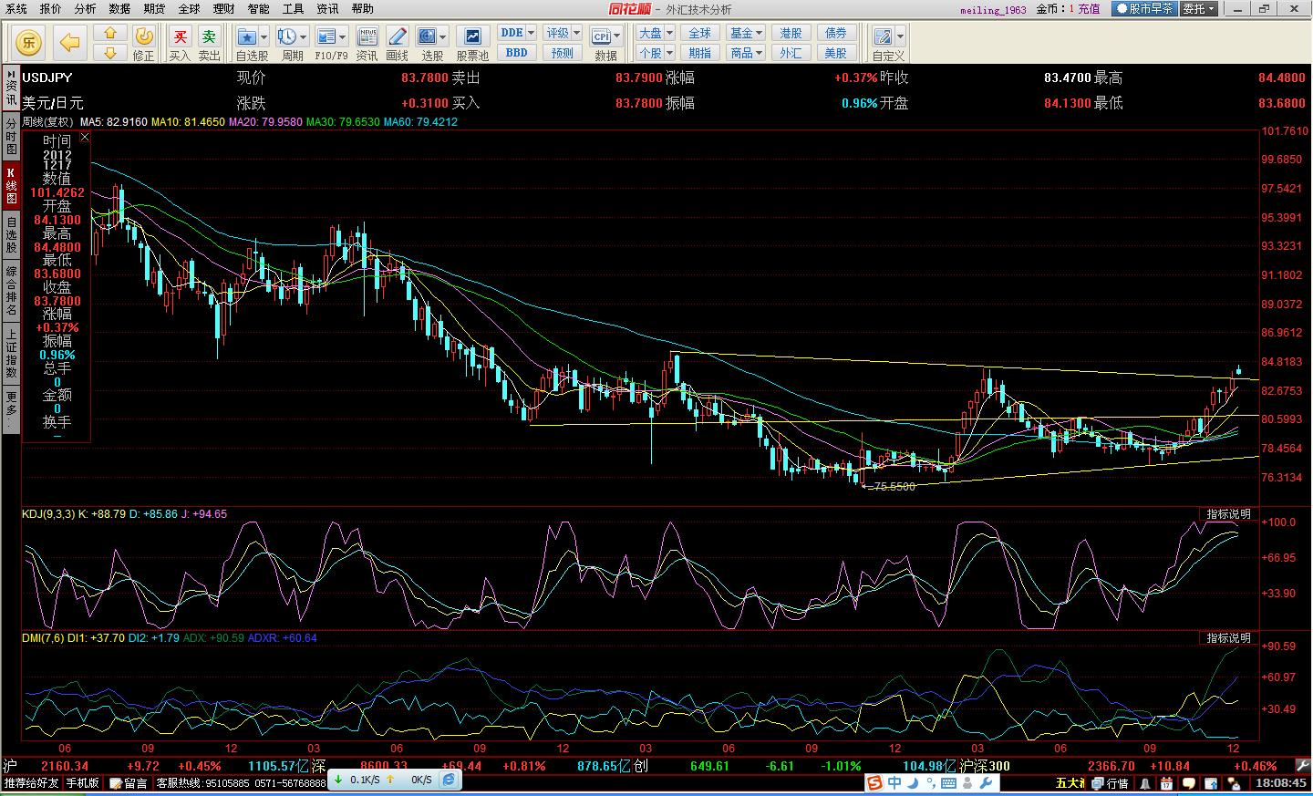
Task: Open the 期货 menu
Action: 154,8
